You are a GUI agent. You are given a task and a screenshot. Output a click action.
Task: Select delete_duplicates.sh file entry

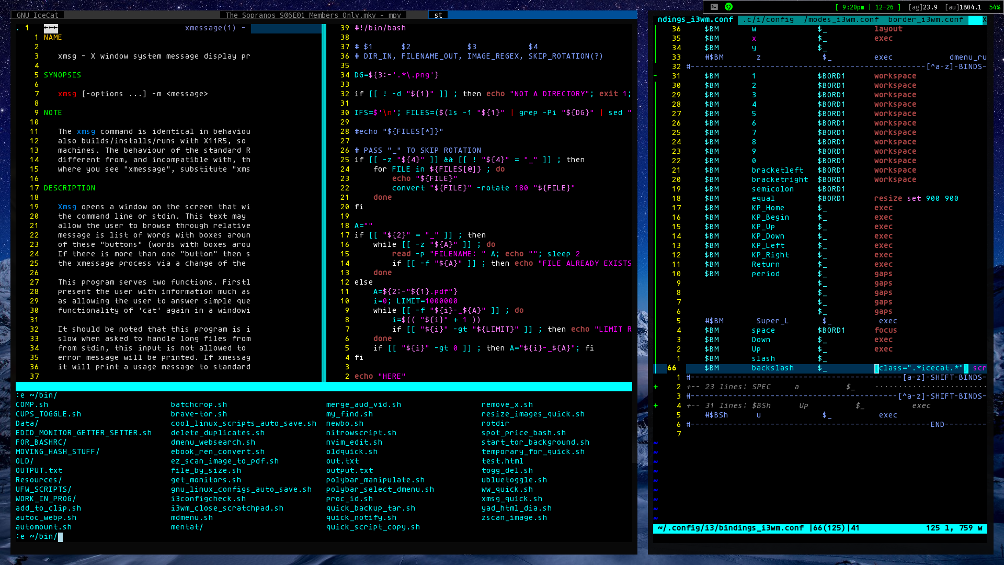tap(218, 433)
